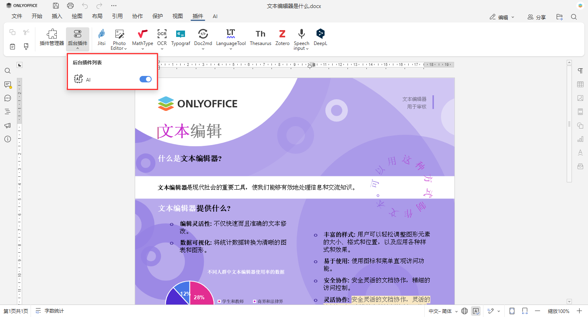588x317 pixels.
Task: Open the chat panel in left sidebar
Action: 8,98
